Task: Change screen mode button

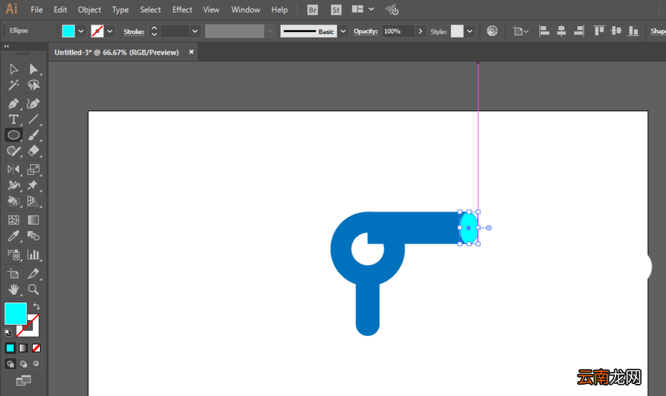Action: (x=23, y=381)
